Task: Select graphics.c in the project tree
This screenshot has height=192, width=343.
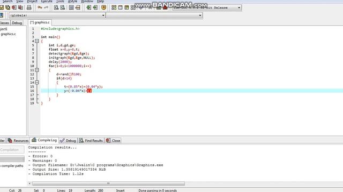Action: point(8,34)
